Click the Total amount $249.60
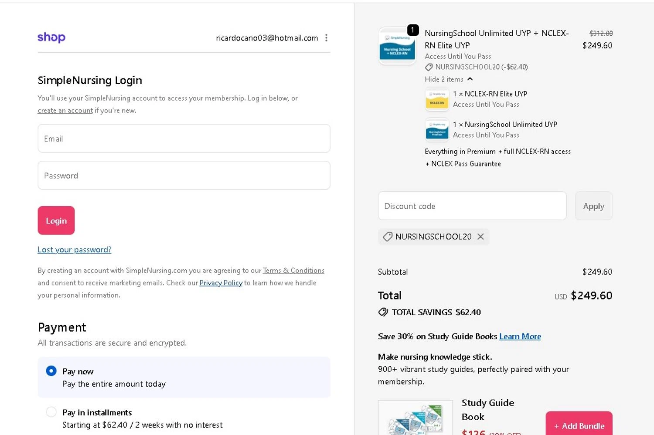654x435 pixels. click(x=591, y=296)
